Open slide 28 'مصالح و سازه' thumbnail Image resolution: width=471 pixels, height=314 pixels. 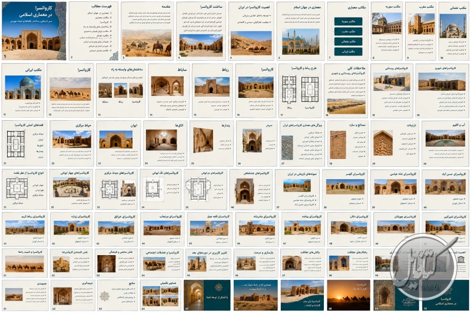347,143
